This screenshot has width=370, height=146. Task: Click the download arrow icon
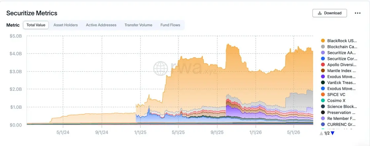[320, 13]
